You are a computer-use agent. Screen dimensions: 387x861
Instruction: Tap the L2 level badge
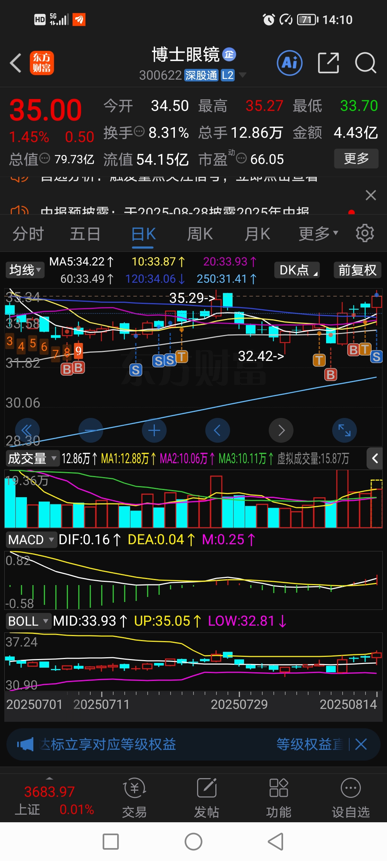click(x=227, y=75)
